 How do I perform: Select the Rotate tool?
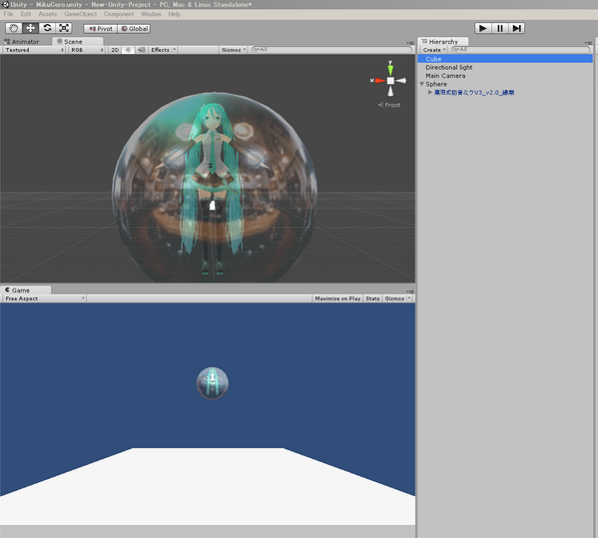(x=47, y=28)
